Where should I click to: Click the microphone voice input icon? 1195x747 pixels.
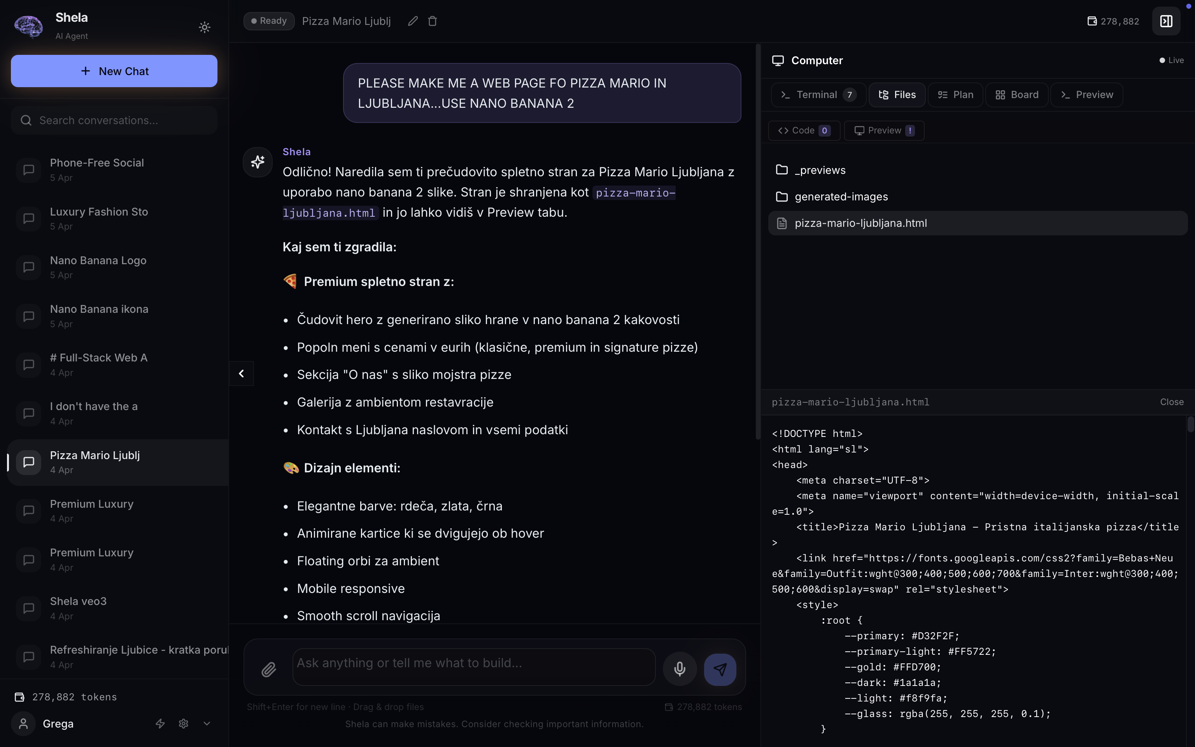(x=680, y=669)
